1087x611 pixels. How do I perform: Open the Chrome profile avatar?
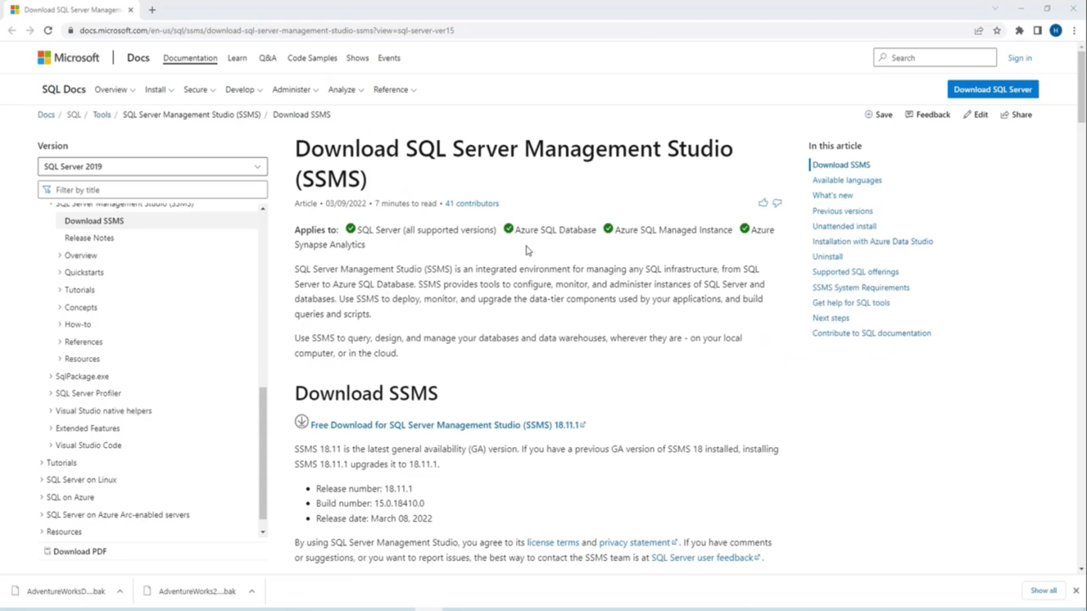click(1055, 30)
